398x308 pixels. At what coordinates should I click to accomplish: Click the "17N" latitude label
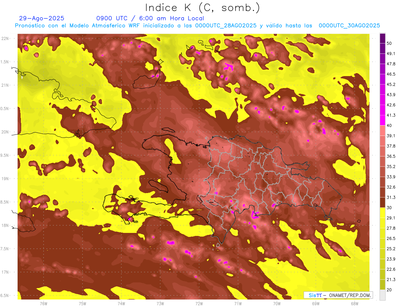point(5,272)
